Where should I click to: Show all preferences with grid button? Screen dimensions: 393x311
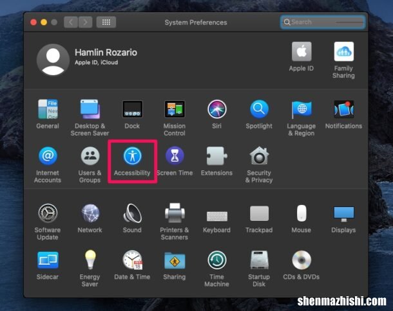click(x=106, y=22)
